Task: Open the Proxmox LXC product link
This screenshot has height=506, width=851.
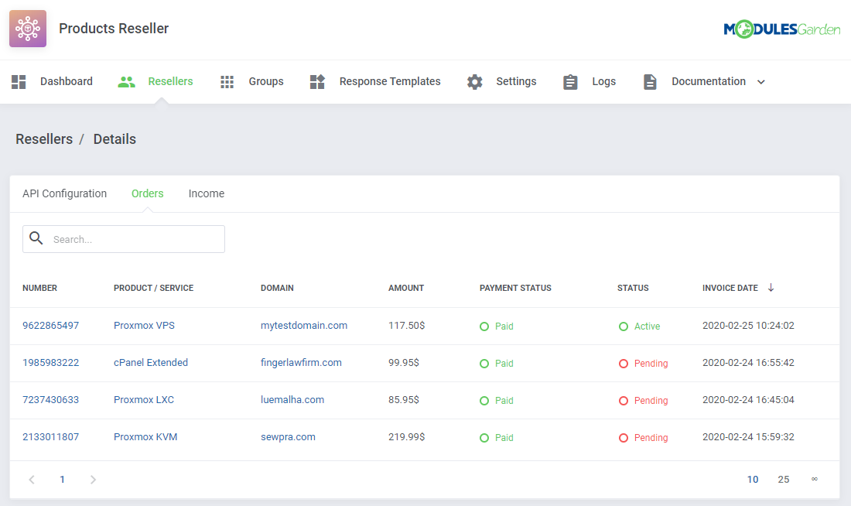Action: (x=144, y=400)
